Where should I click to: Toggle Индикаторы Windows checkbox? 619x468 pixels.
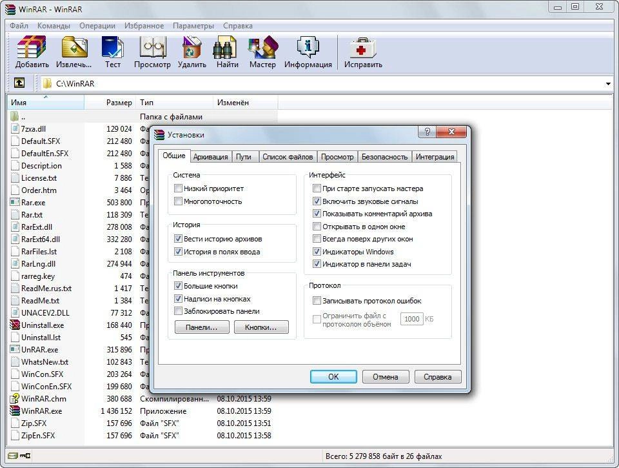click(317, 251)
